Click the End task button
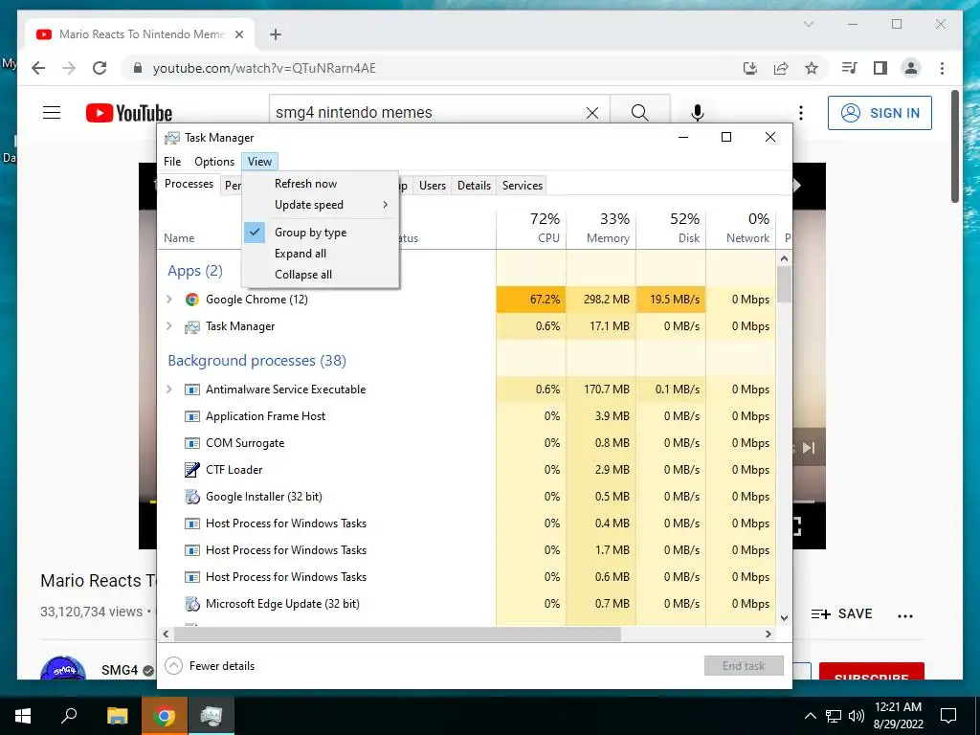This screenshot has width=980, height=735. coord(744,666)
